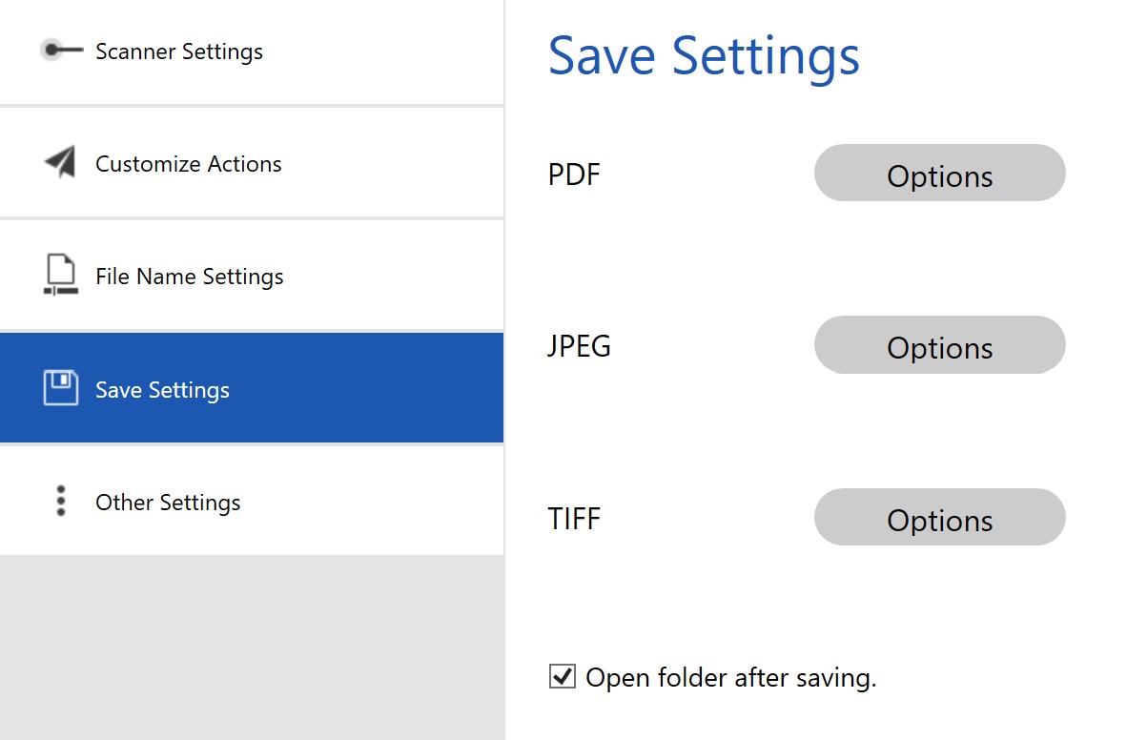Click the Save Settings floppy disk icon

61,388
